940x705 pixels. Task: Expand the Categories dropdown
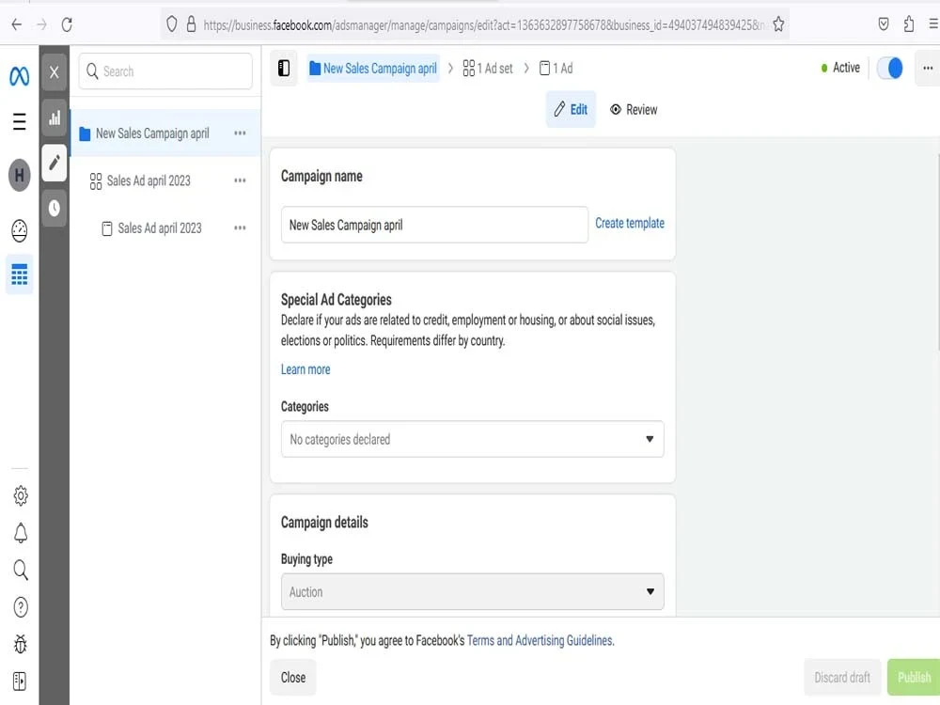tap(473, 439)
